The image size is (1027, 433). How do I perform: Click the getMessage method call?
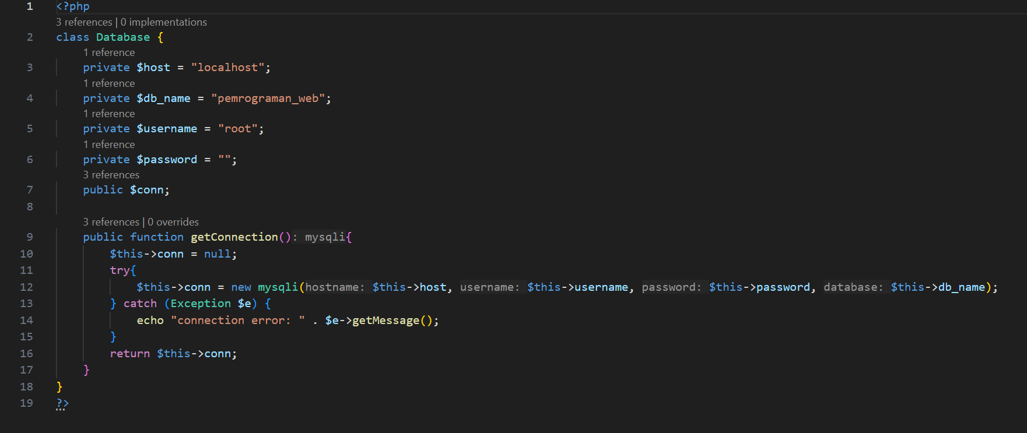tap(385, 321)
